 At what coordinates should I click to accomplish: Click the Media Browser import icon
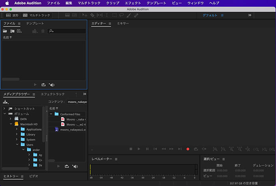pyautogui.click(x=6, y=102)
